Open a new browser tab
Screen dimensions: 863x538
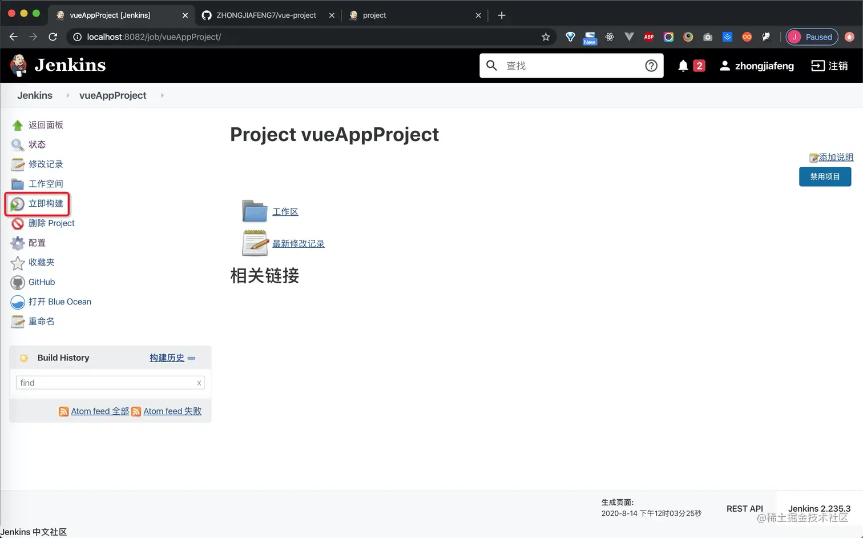pos(502,15)
